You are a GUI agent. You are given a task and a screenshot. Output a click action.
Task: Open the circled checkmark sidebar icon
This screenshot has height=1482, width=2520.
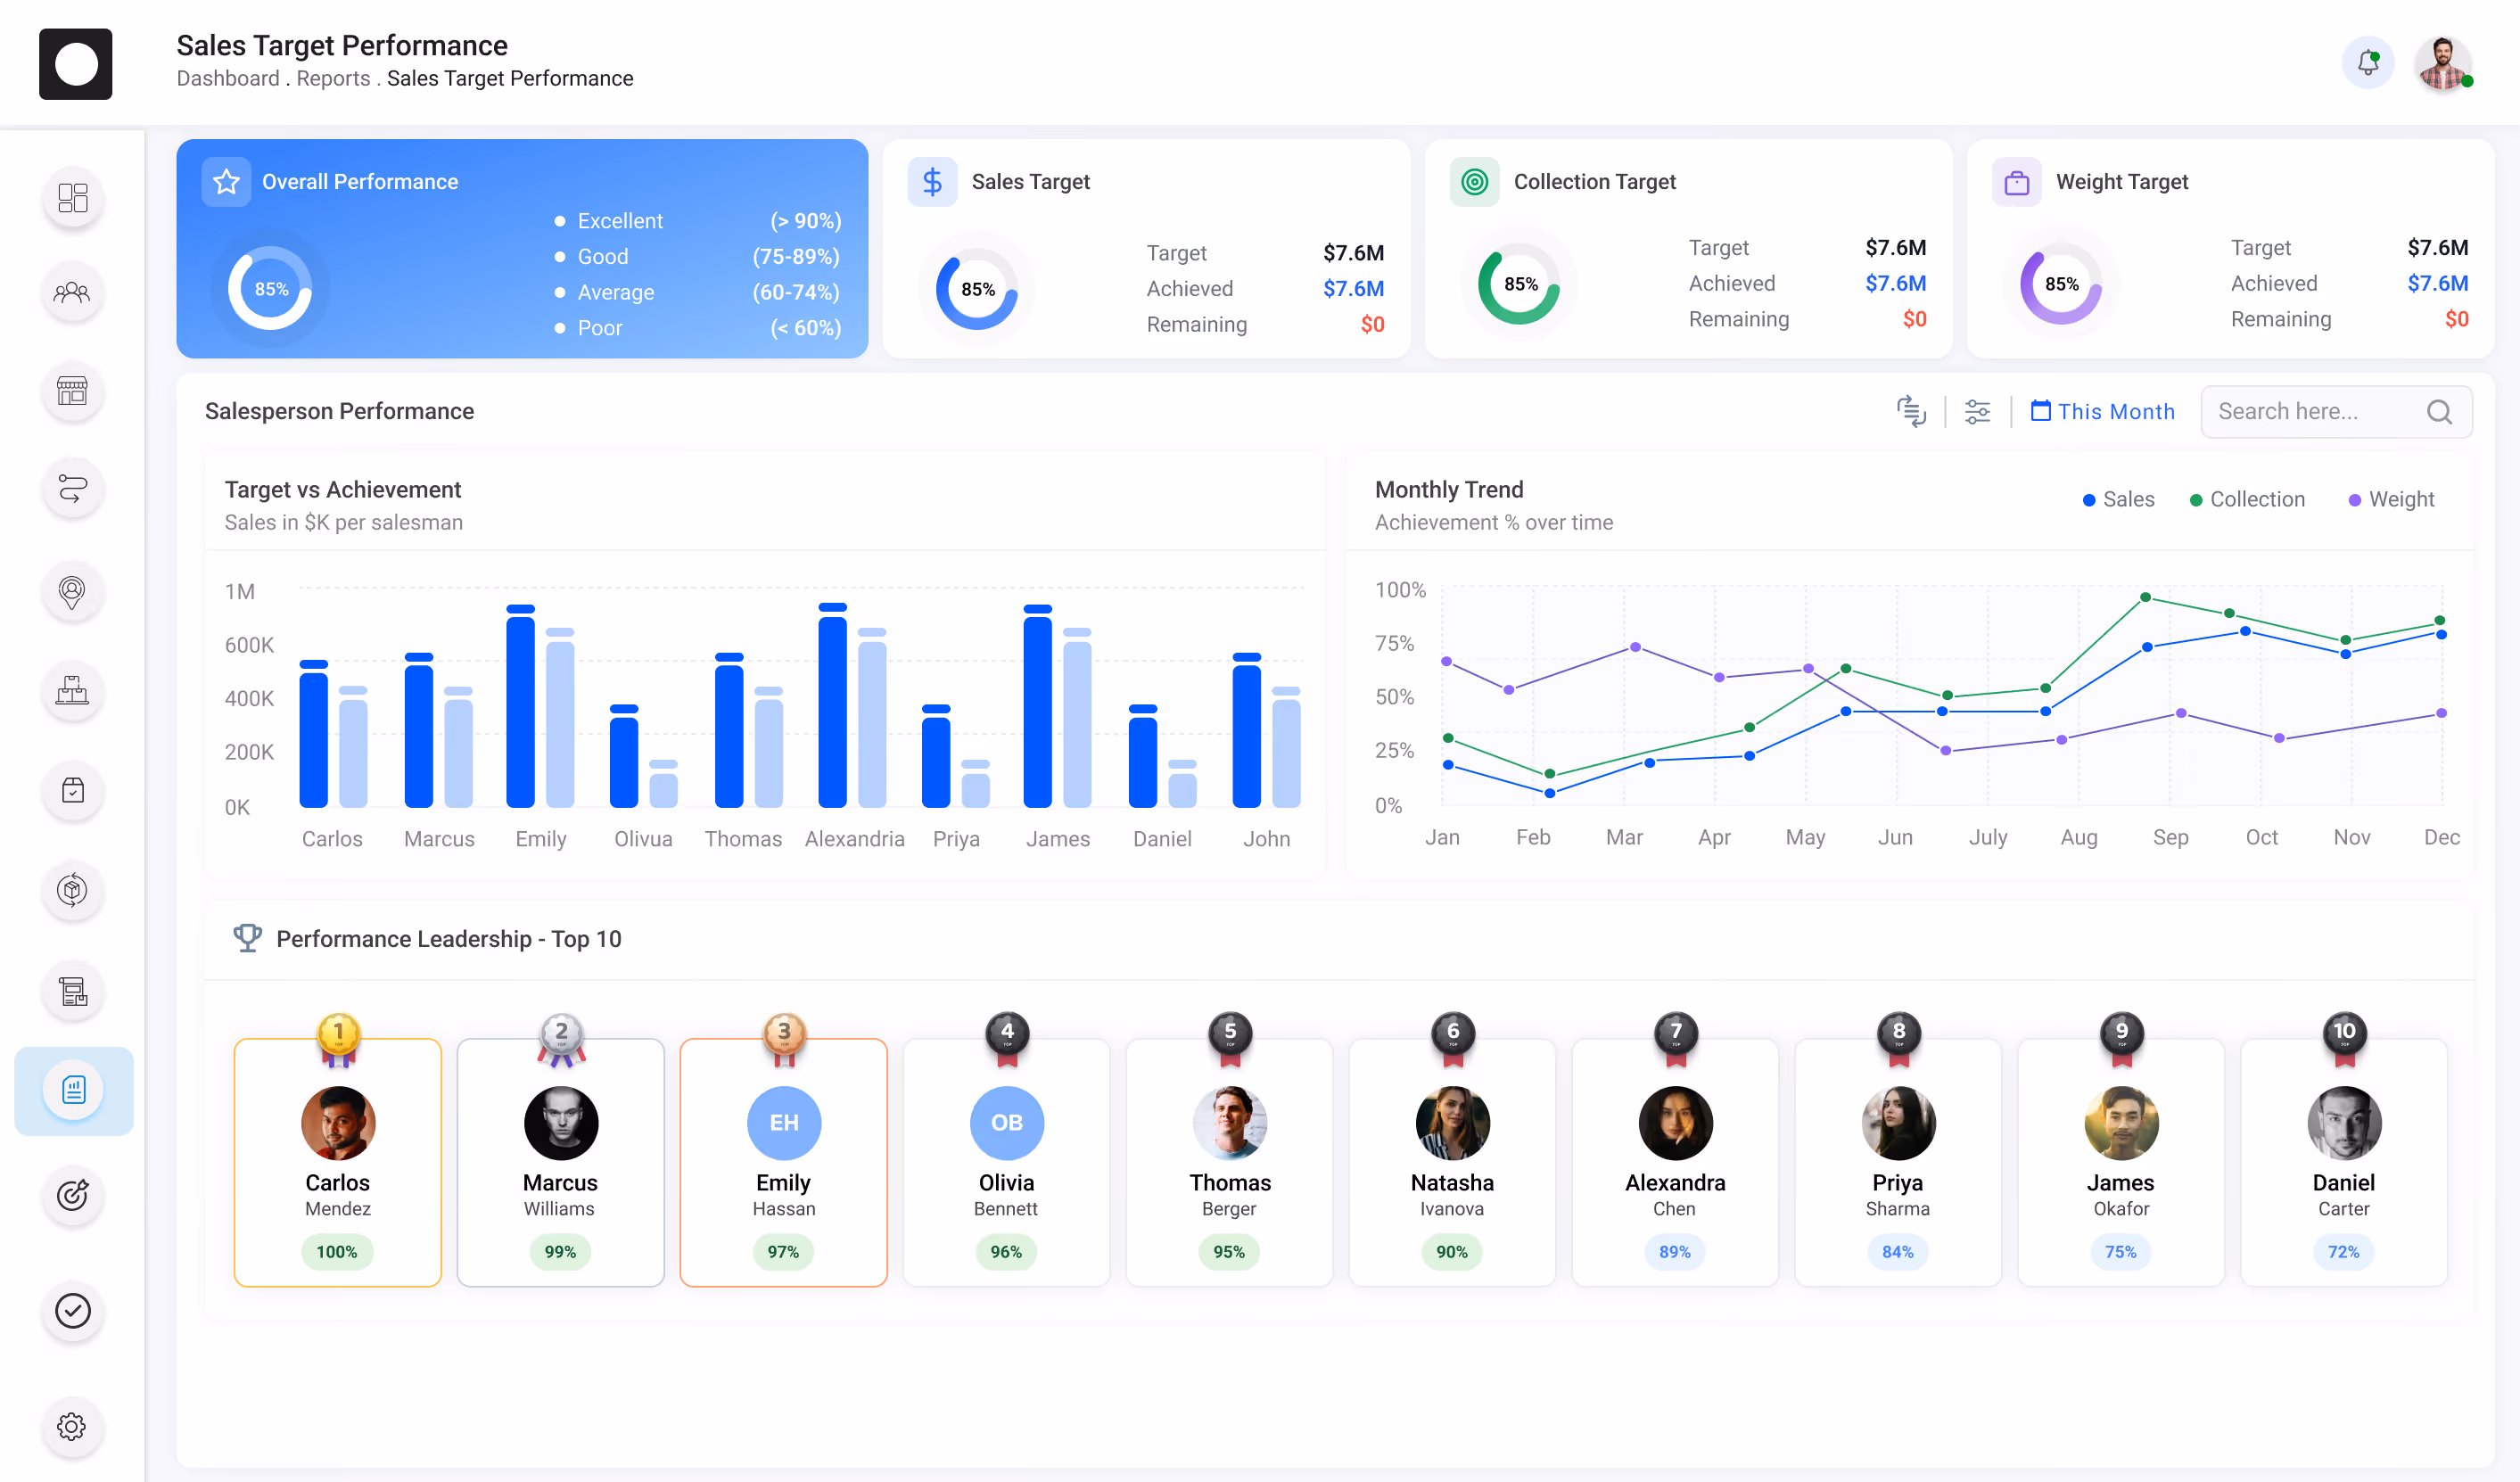click(x=73, y=1310)
